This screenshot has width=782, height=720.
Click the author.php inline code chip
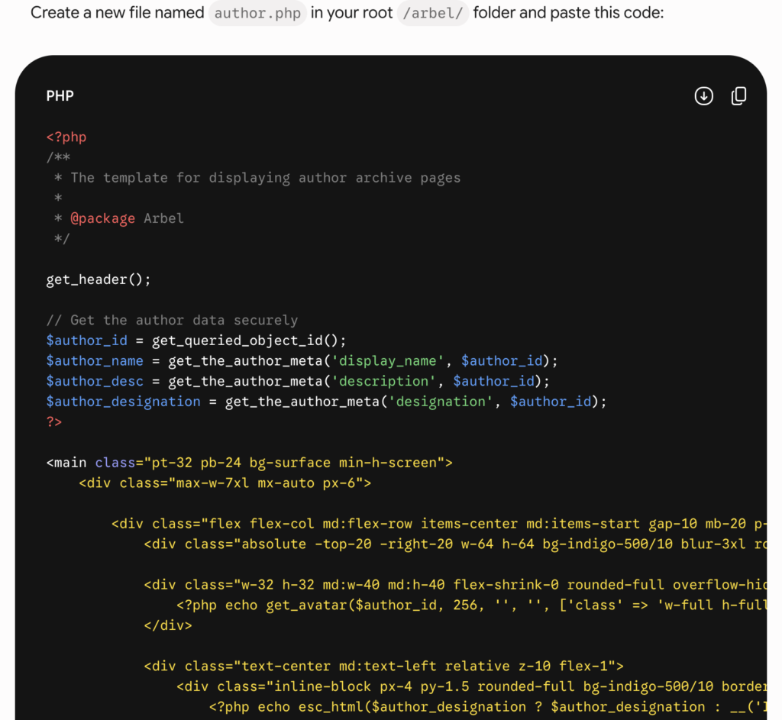click(257, 12)
